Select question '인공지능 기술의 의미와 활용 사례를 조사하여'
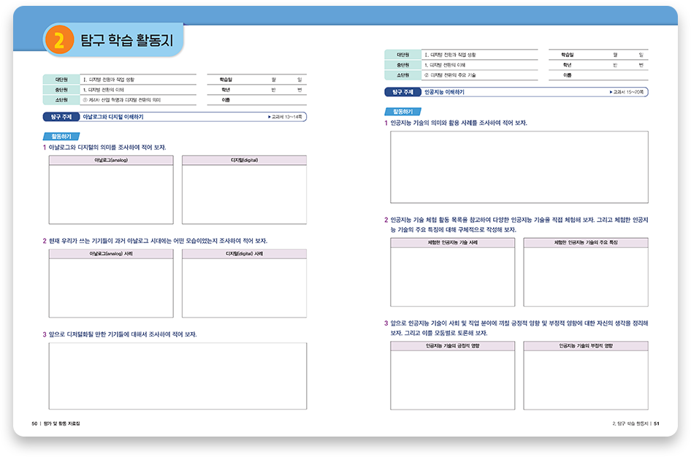691x457 pixels. (459, 123)
